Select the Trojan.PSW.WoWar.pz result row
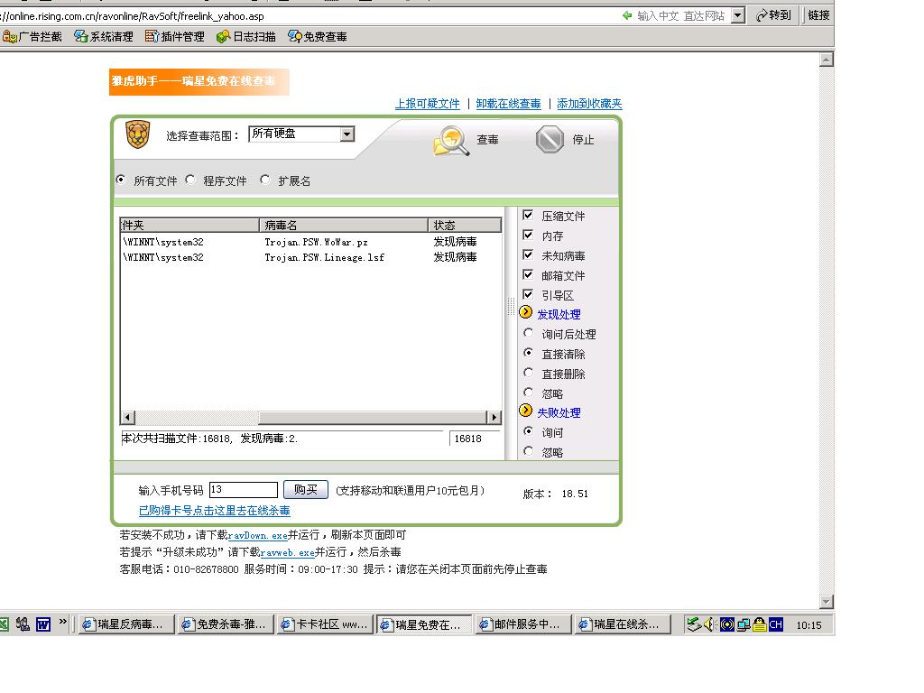The height and width of the screenshot is (693, 924). tap(310, 242)
